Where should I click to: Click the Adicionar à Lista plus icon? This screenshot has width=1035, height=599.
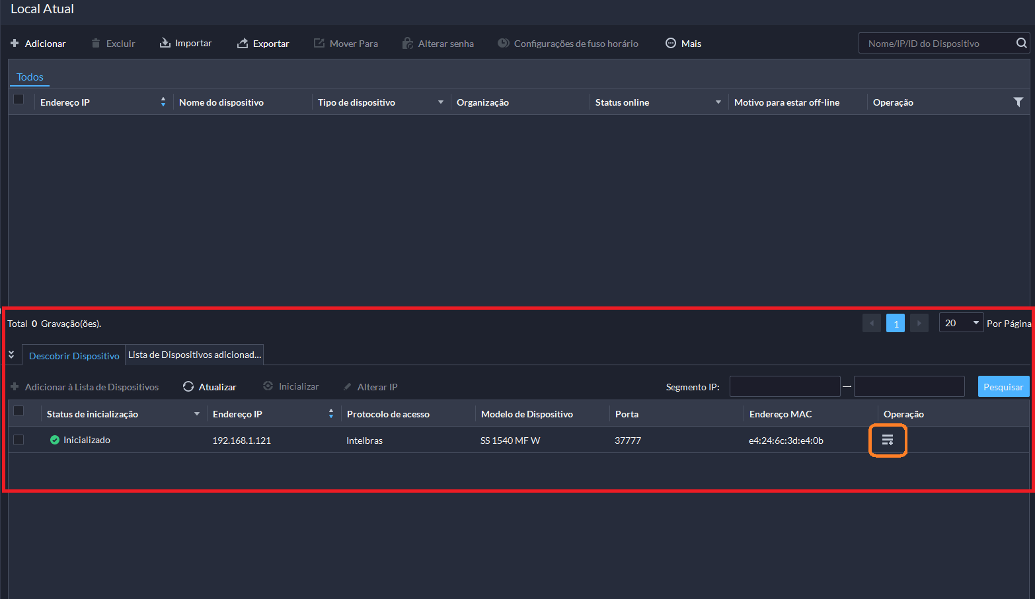point(15,386)
